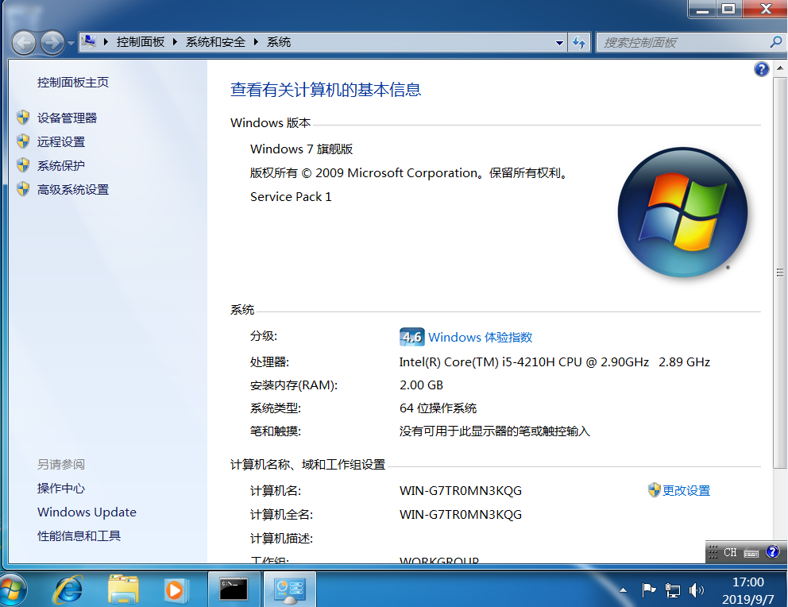Open 操作中心 under 另请参阅
Viewport: 788px width, 607px height.
(x=61, y=489)
